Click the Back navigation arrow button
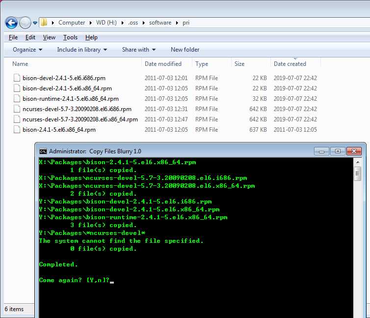370x318 pixels. pyautogui.click(x=11, y=23)
